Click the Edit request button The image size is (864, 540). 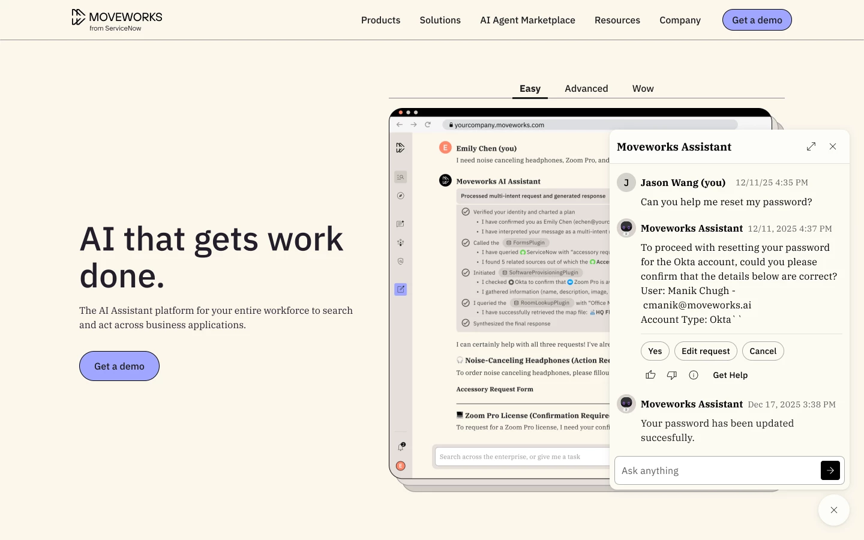706,351
